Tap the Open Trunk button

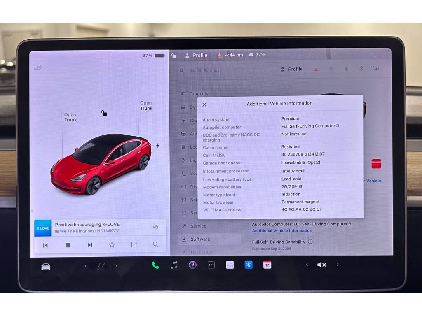(146, 106)
